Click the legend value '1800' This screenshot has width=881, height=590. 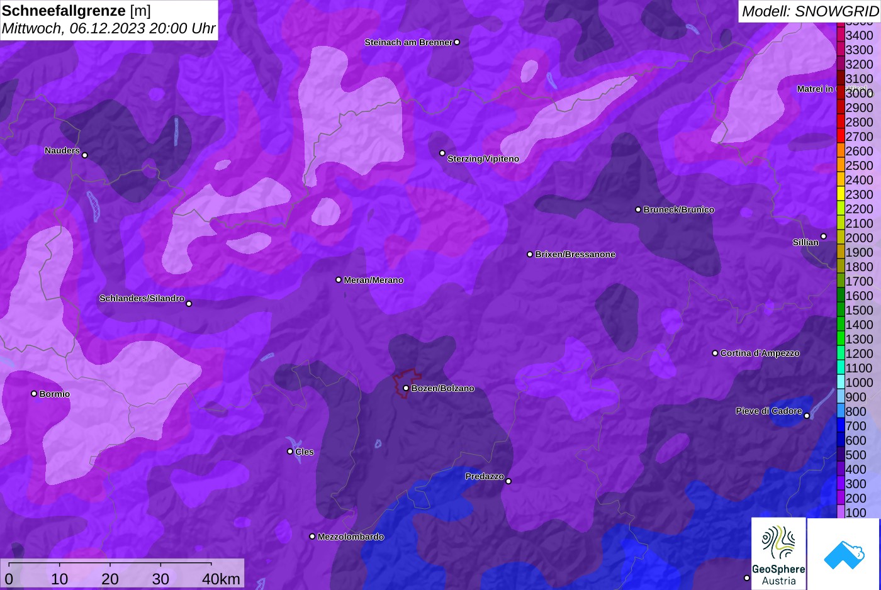859,267
